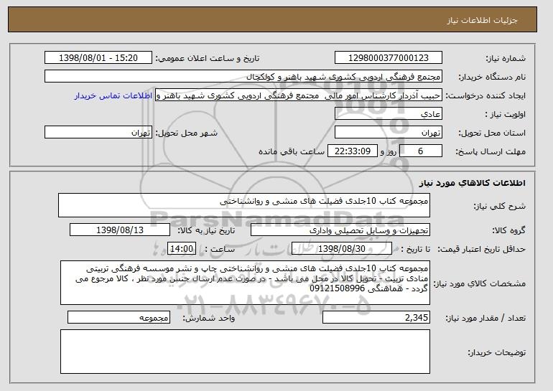Select the goods group field تجهیزات و وسایل تحصیلی
This screenshot has height=391, width=553.
pos(340,230)
